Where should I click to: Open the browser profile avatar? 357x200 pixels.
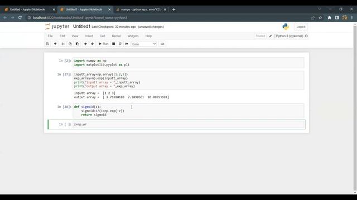click(345, 18)
